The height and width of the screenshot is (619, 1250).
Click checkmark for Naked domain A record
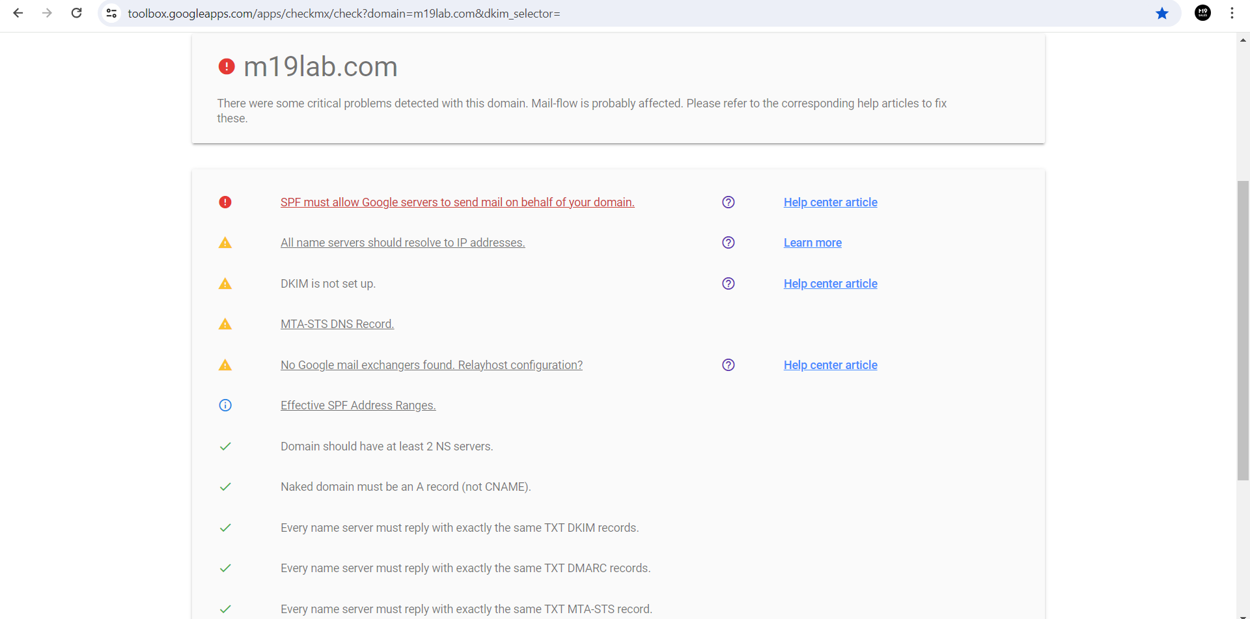pos(225,487)
